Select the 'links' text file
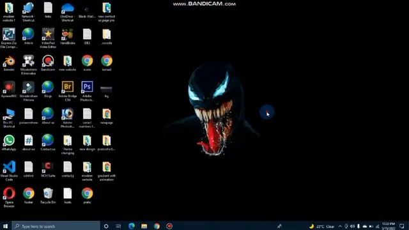 click(48, 10)
